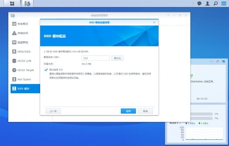This screenshot has height=146, width=229.
Task: Select Hot Spare in the sidebar
Action: point(24,79)
